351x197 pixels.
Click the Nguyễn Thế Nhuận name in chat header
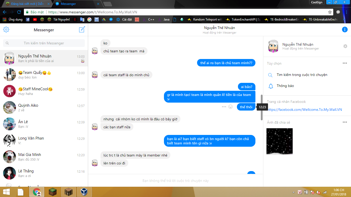click(x=219, y=28)
